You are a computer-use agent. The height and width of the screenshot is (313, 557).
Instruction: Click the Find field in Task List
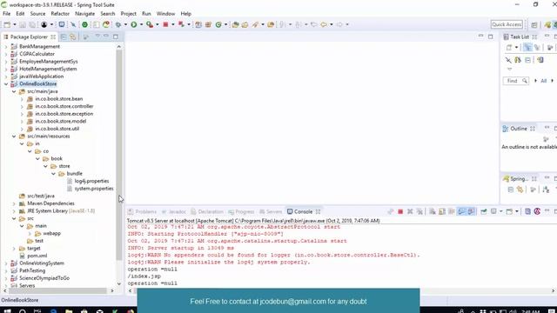(x=516, y=81)
